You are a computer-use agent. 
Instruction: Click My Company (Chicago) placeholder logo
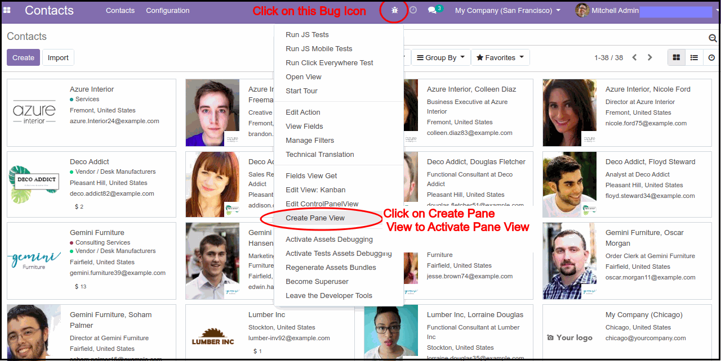(x=569, y=337)
